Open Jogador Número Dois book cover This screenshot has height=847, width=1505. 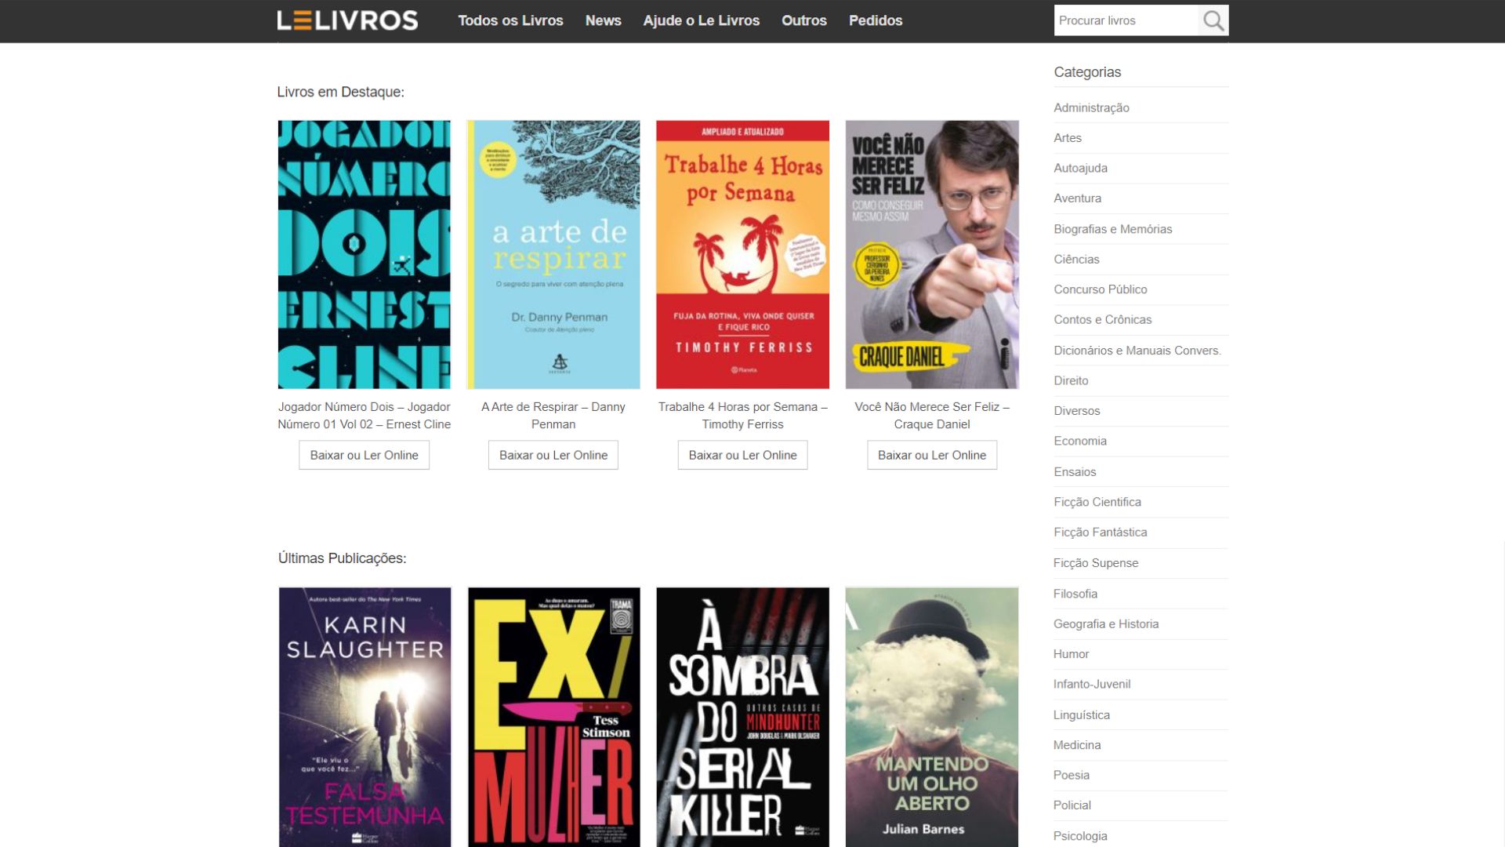pyautogui.click(x=364, y=254)
